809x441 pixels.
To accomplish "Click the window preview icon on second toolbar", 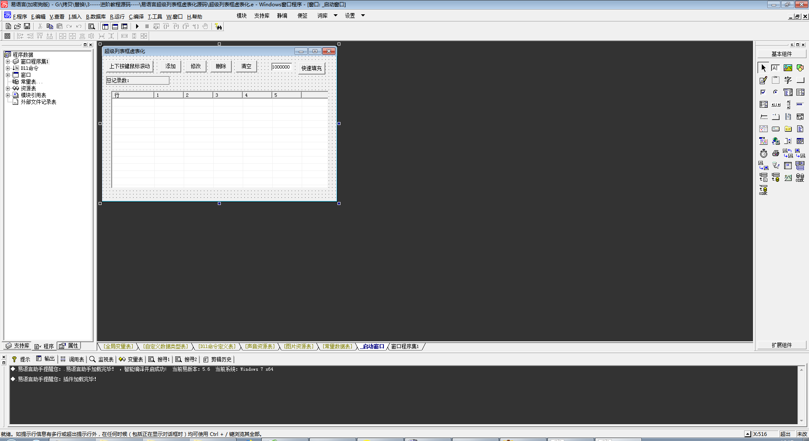I will 7,36.
